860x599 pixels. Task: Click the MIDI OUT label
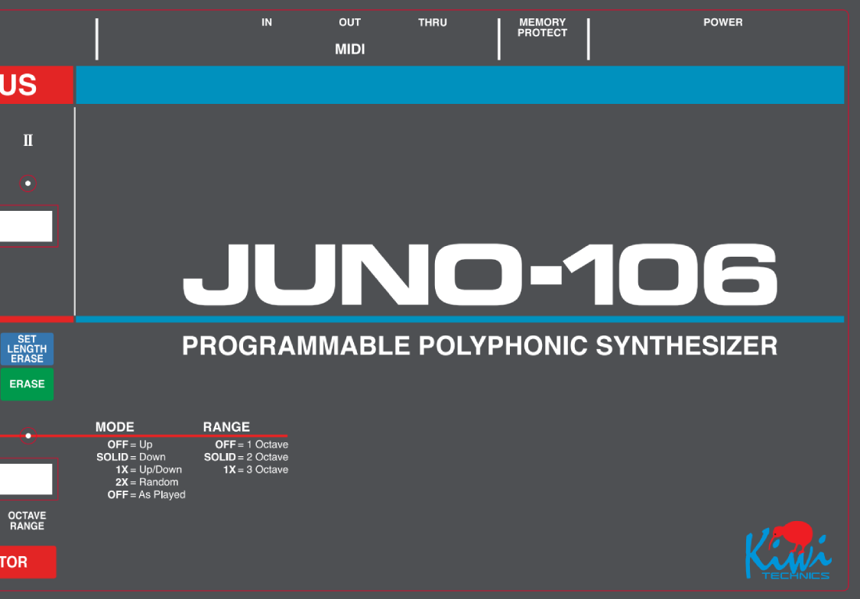tap(350, 22)
